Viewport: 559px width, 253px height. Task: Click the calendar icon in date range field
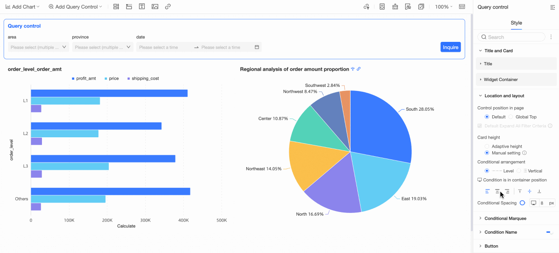coord(257,47)
